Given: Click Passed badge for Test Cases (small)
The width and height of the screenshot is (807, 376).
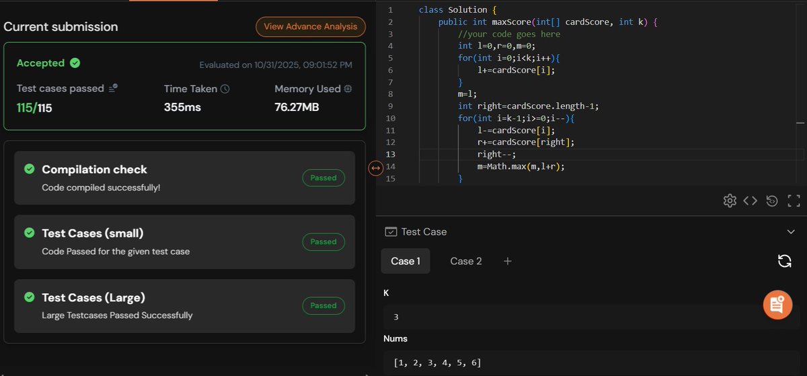Looking at the screenshot, I should click(323, 241).
